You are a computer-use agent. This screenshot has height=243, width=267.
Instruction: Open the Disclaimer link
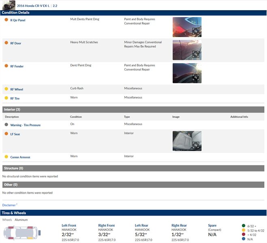pos(9,205)
